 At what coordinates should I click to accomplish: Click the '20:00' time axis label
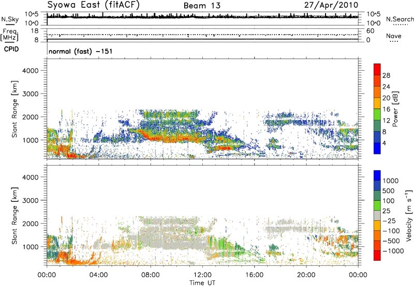[306, 275]
